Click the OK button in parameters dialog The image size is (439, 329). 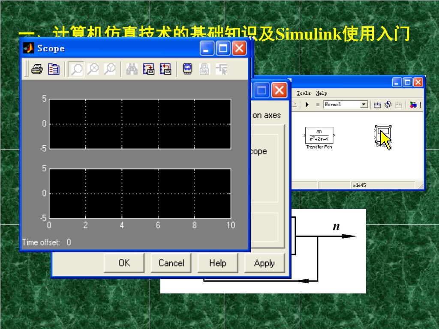coord(124,263)
